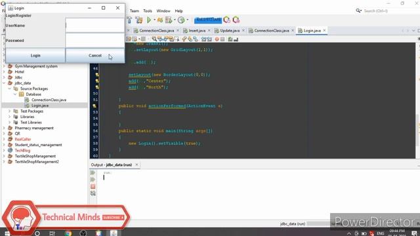
Task: Close the Update.java editor tab
Action: coord(243,31)
